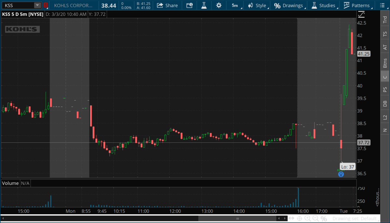This screenshot has width=390, height=223.
Task: Open the list menu icon at toolbar end
Action: coord(382,5)
